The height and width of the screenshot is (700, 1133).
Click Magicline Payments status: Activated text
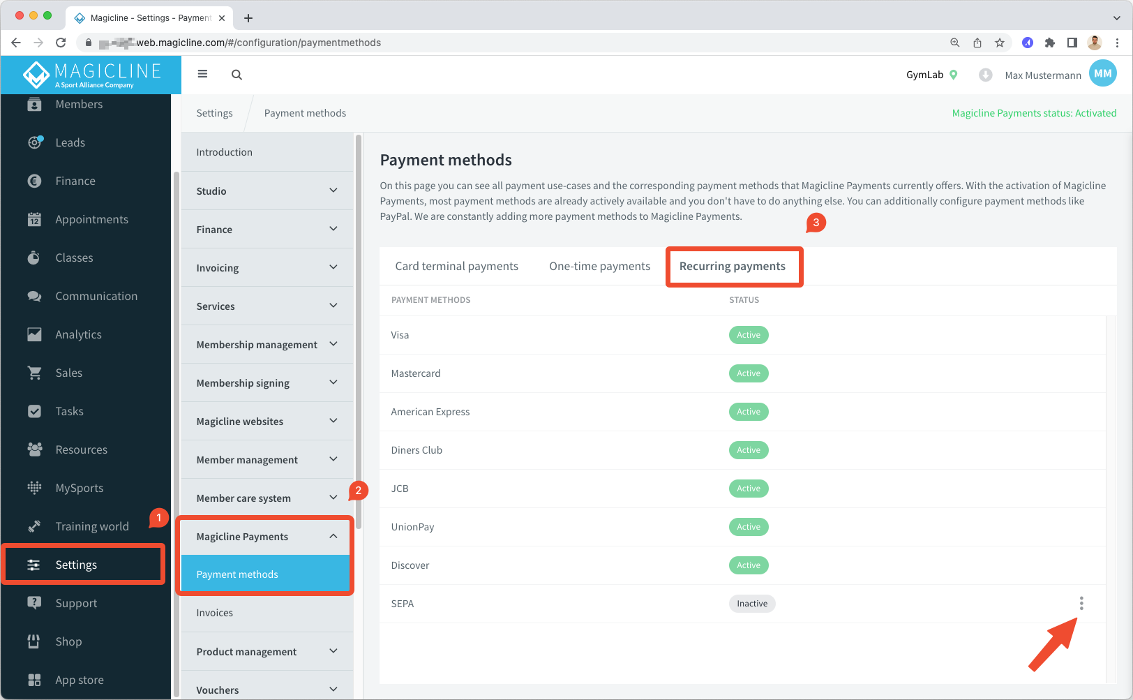pos(1034,113)
